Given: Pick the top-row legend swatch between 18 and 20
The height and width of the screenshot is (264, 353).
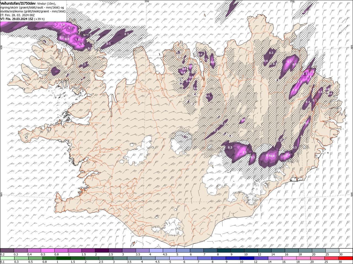Looking at the screenshot, I should click(305, 251).
